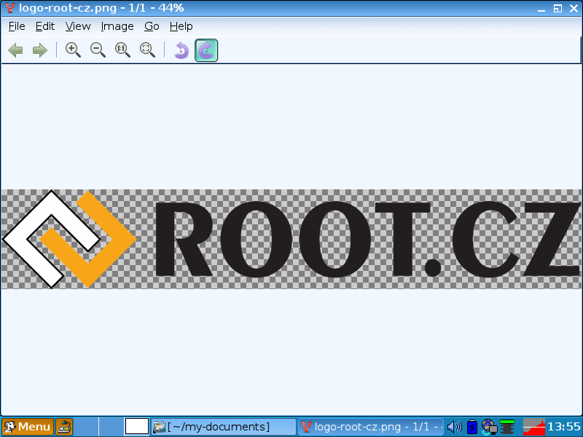Open the Image menu

pyautogui.click(x=117, y=26)
